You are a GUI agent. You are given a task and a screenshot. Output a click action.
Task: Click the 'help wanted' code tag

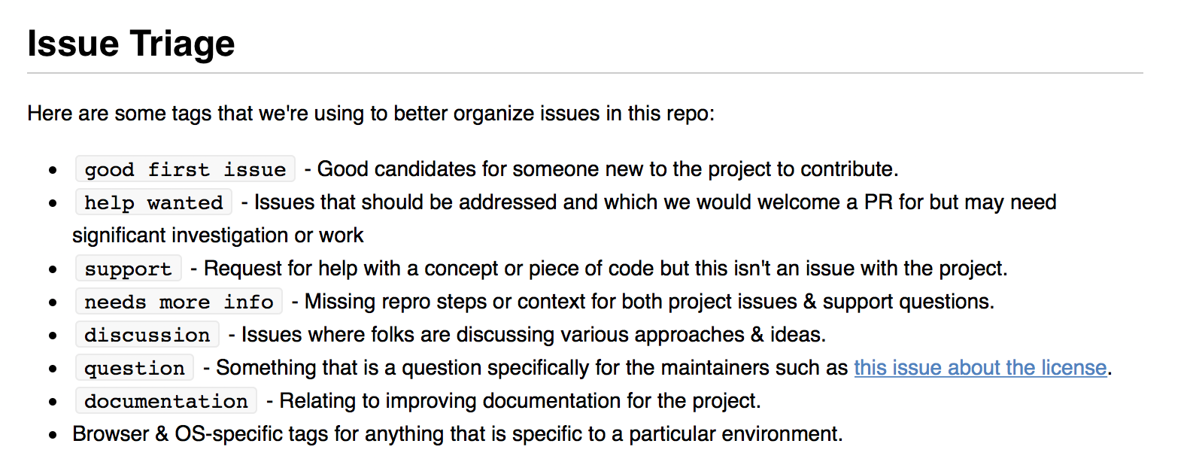point(153,202)
